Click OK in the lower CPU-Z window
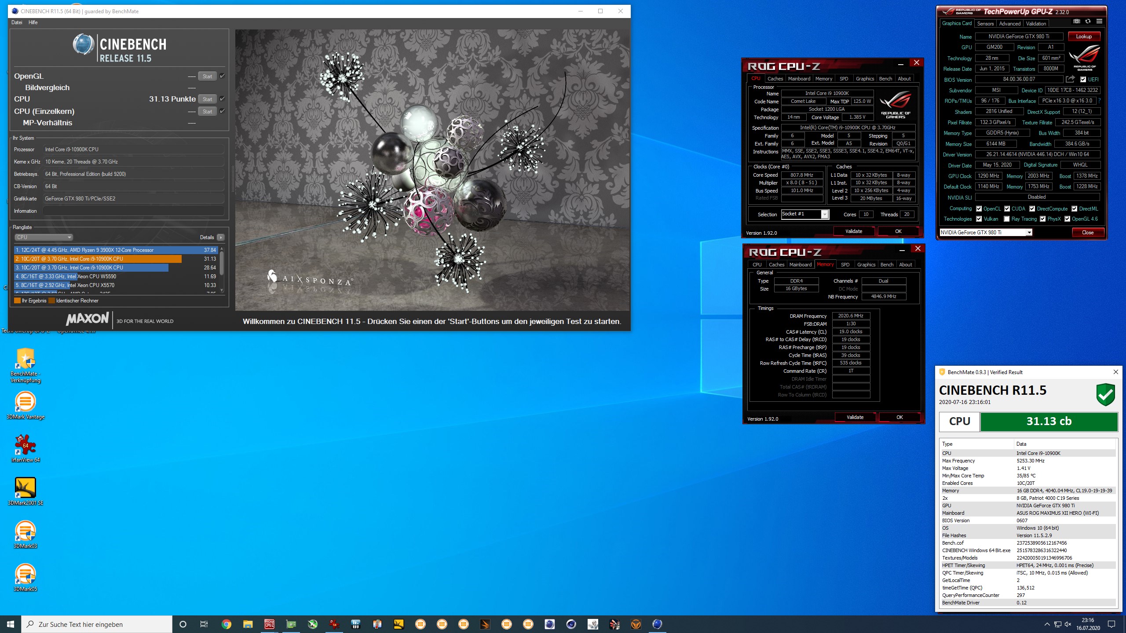 click(899, 417)
